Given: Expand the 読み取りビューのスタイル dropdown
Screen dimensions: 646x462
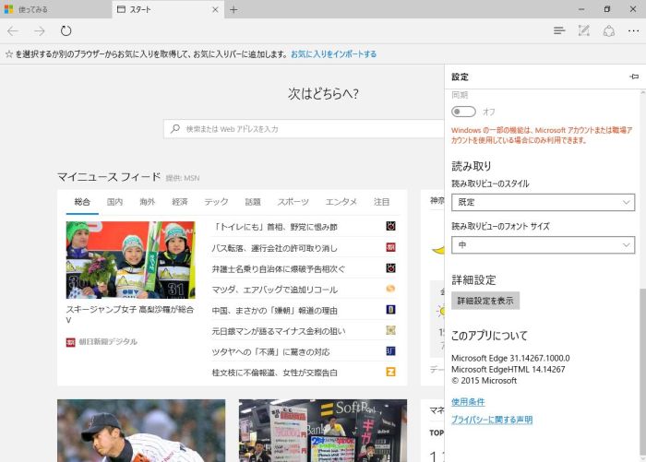Looking at the screenshot, I should pyautogui.click(x=543, y=202).
